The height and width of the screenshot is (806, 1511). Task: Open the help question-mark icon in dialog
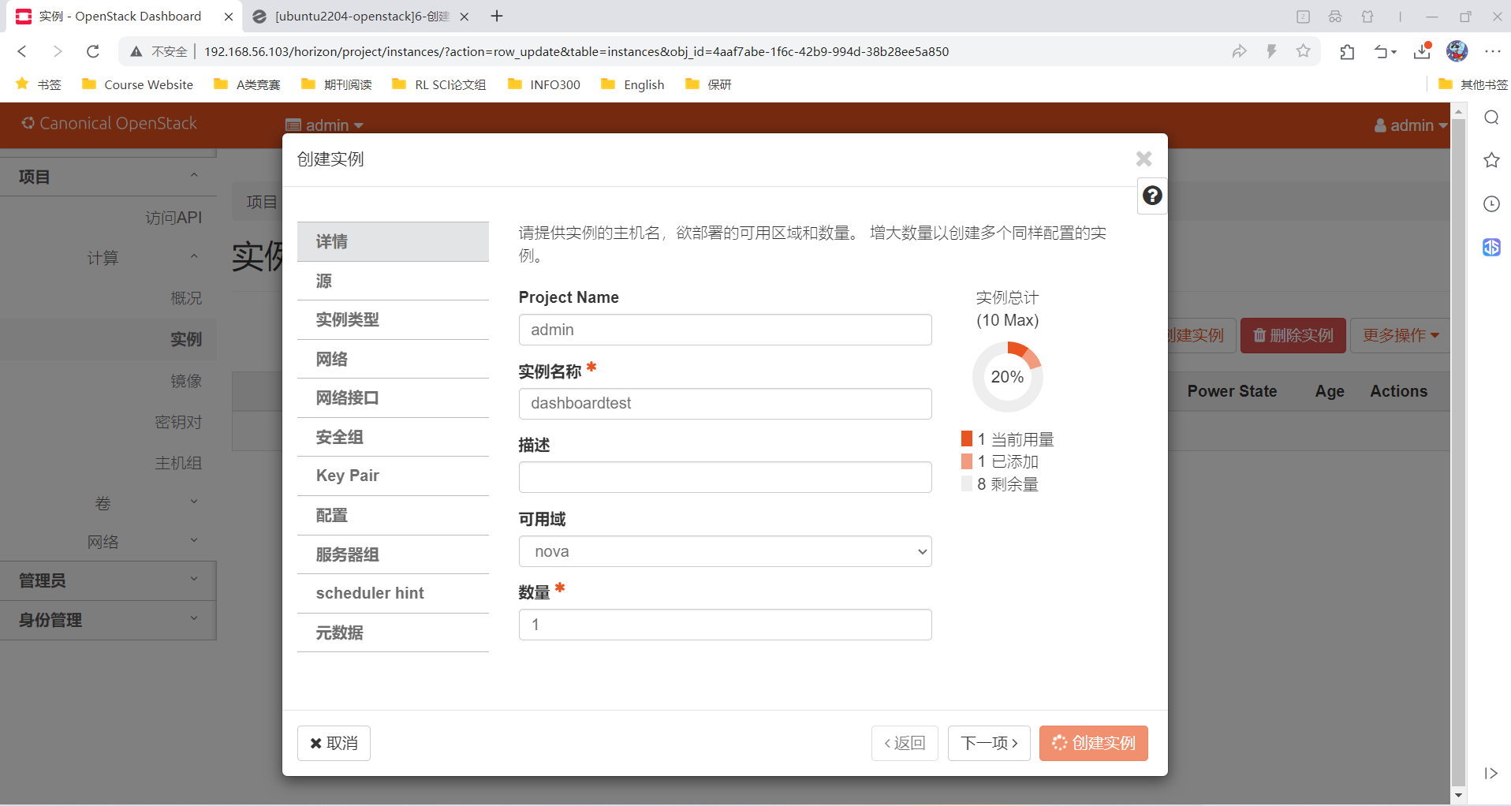(x=1152, y=196)
